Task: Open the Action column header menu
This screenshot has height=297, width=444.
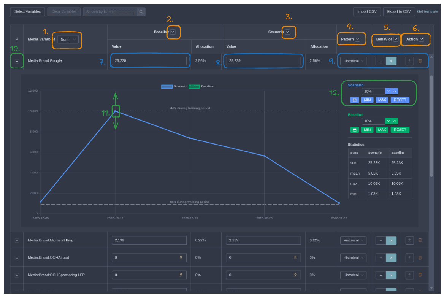Action: point(421,39)
